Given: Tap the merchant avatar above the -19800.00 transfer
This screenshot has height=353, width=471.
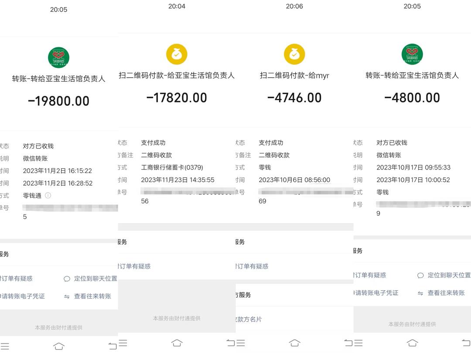Looking at the screenshot, I should point(58,58).
